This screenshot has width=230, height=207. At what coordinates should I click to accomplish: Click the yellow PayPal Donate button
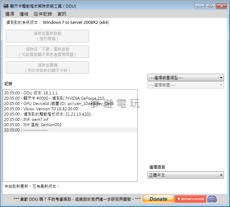158,199
